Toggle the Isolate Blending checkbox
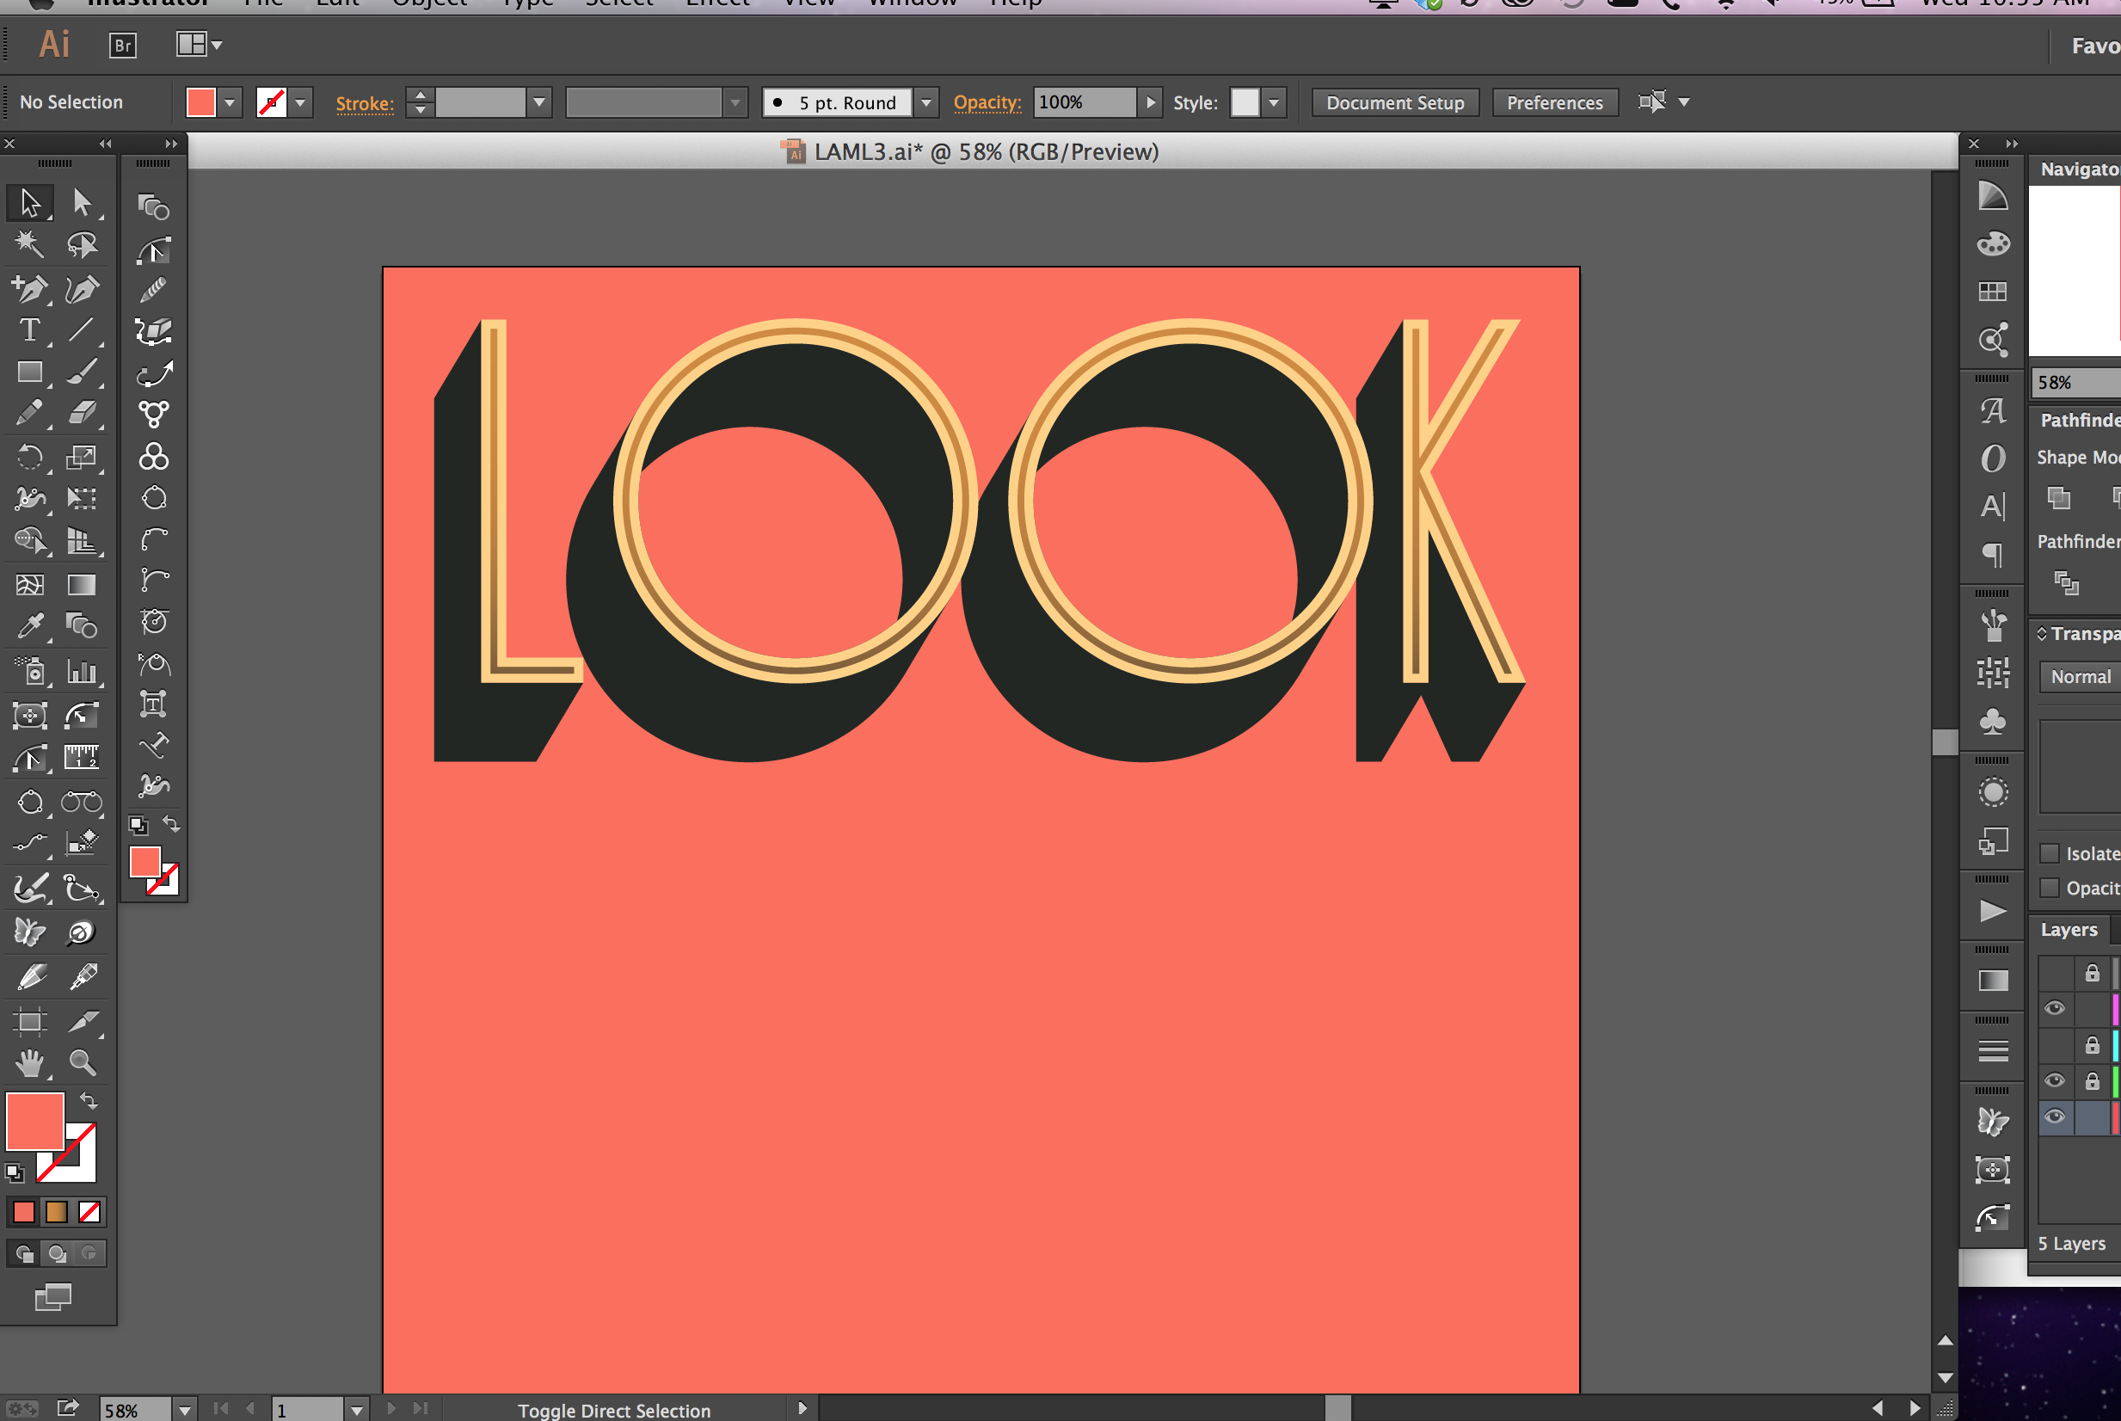Screen dimensions: 2121x1421 point(2050,853)
